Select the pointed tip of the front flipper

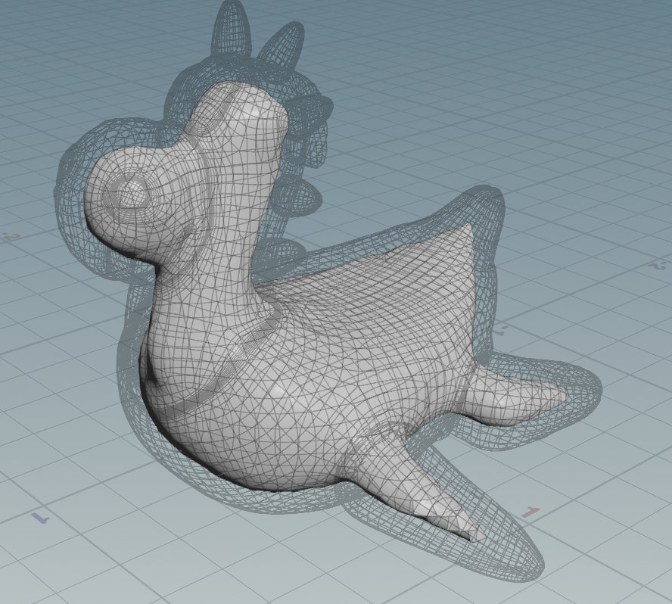(x=475, y=536)
